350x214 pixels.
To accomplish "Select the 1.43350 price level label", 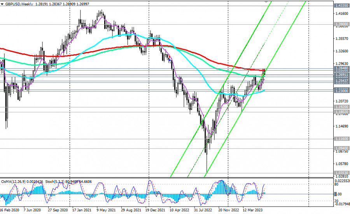I will point(341,6).
